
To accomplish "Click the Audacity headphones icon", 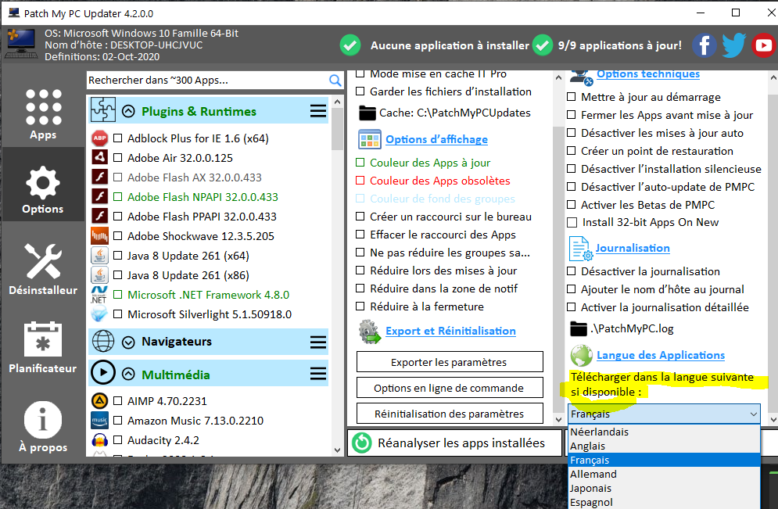I will (x=100, y=440).
